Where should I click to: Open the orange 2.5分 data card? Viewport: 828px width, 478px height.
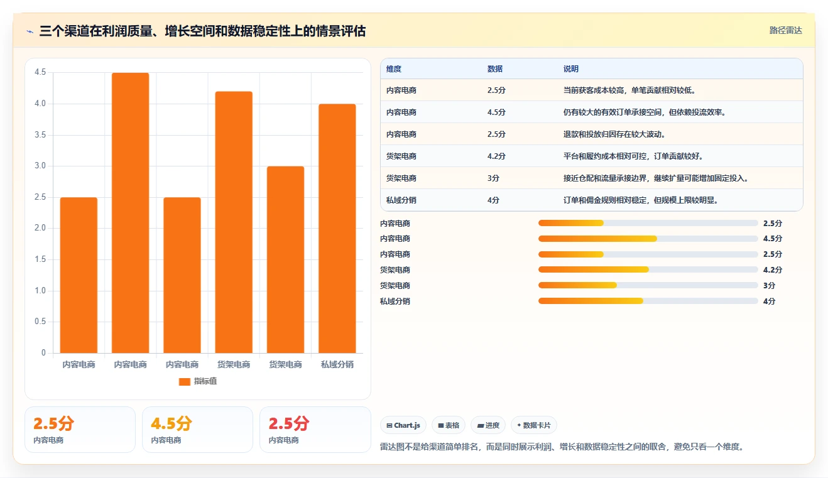80,430
